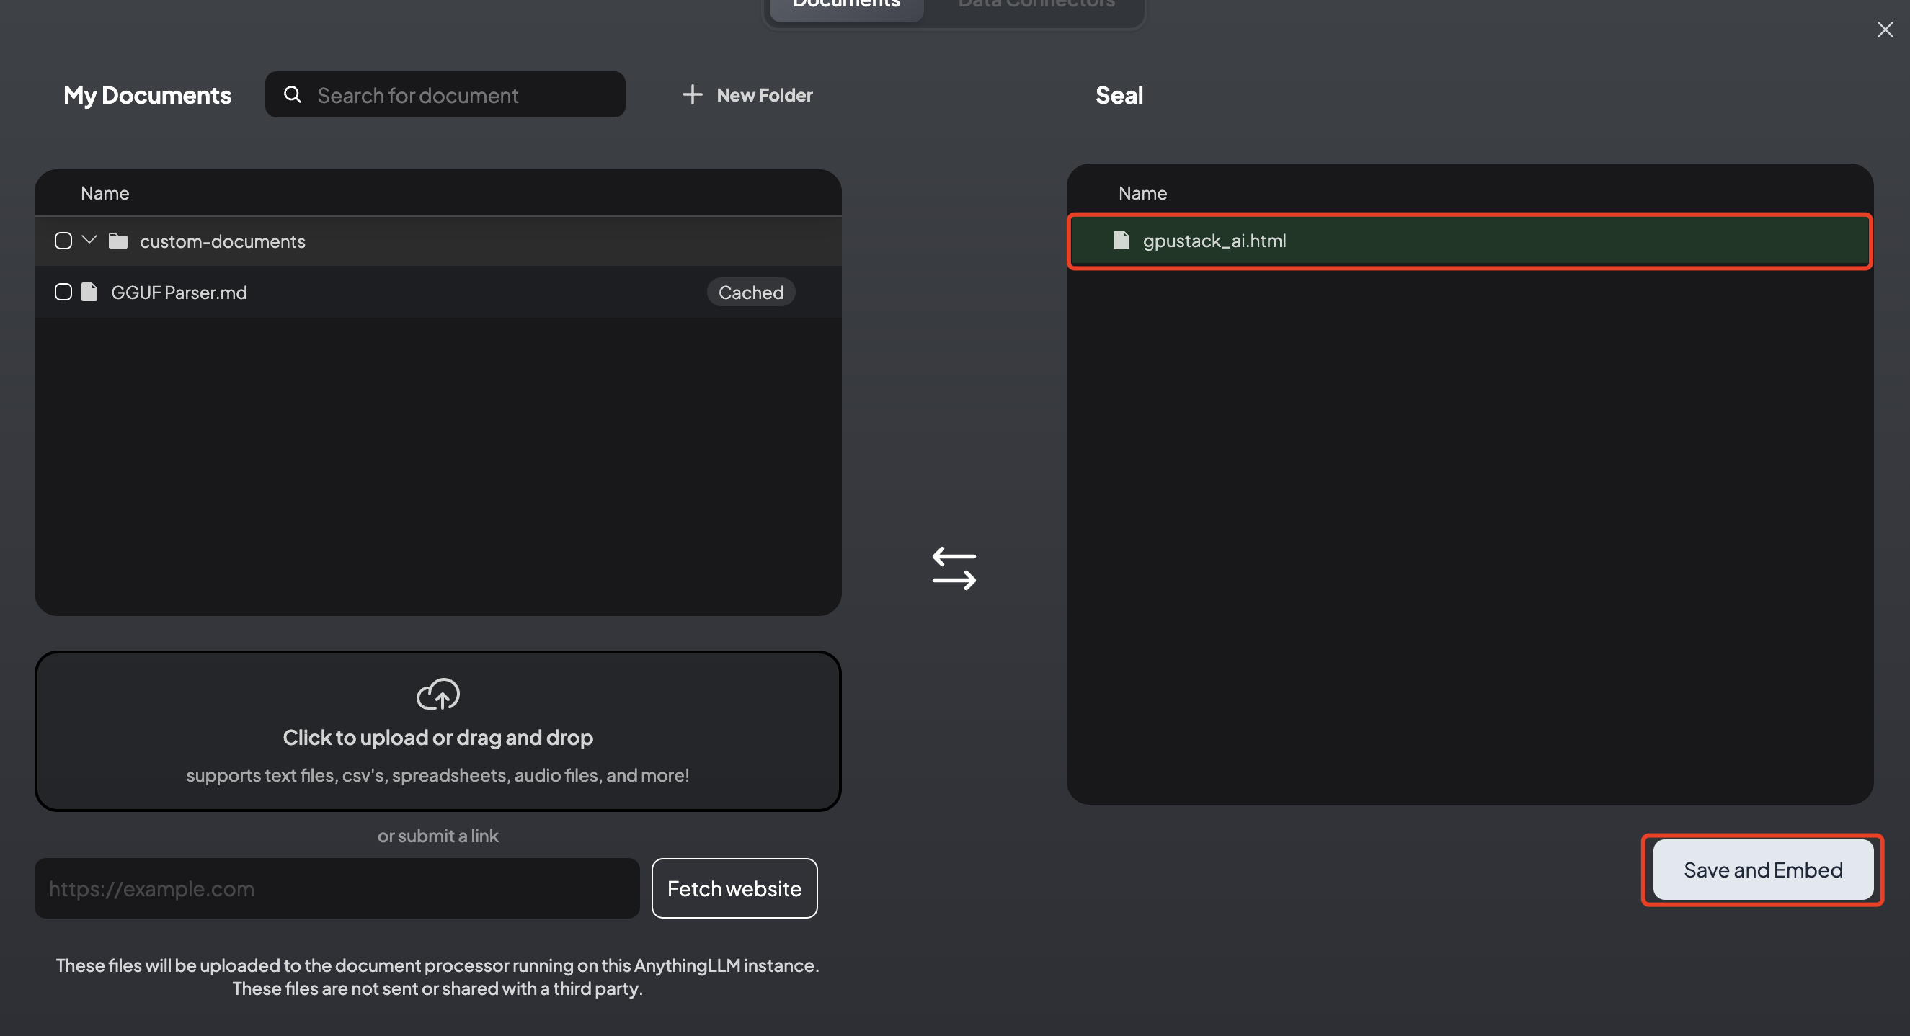This screenshot has height=1036, width=1910.
Task: Click the Name header in Seal panel
Action: coord(1142,193)
